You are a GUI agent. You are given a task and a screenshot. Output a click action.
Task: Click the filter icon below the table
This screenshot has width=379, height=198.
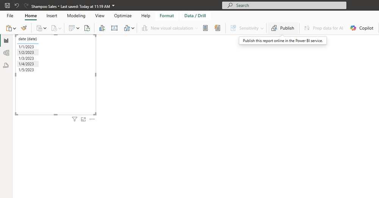(75, 119)
